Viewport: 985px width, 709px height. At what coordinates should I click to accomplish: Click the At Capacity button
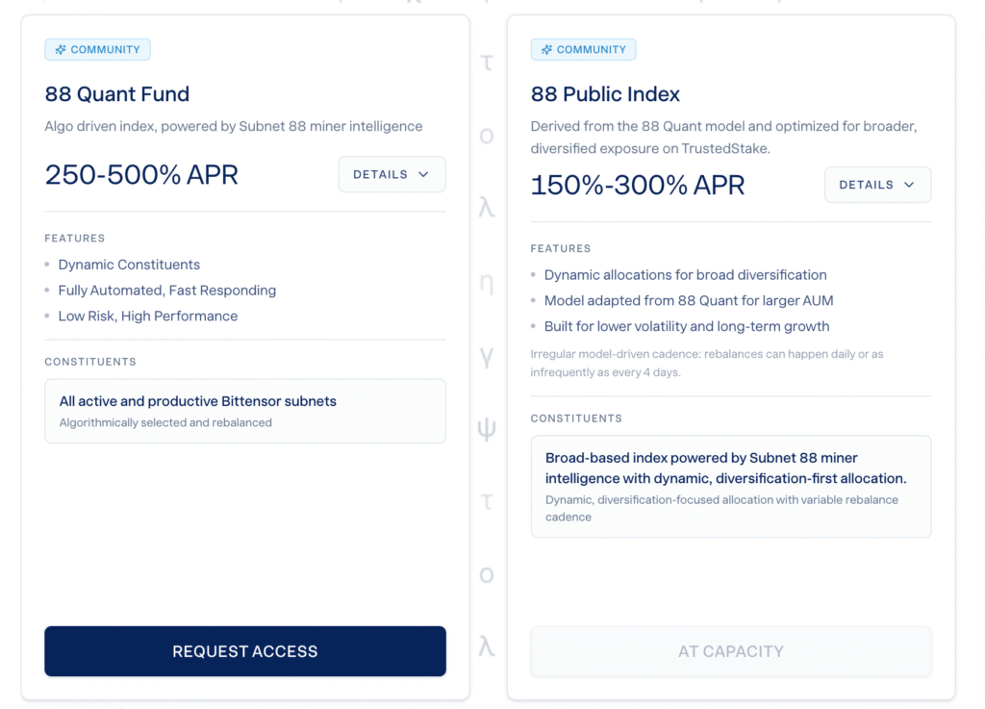(x=731, y=651)
